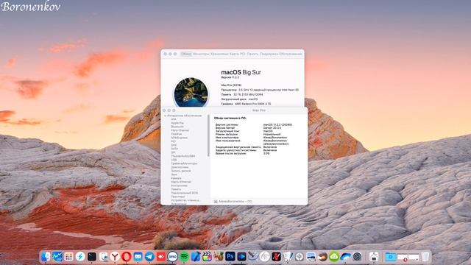Open the fruit icon app in Dock

pos(219,256)
